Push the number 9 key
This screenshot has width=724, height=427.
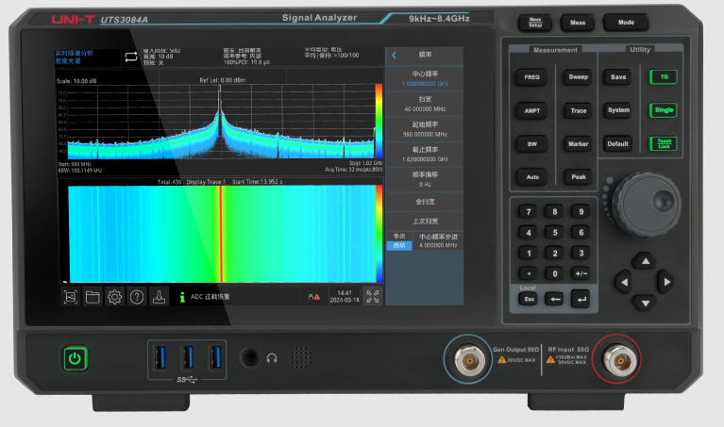(x=581, y=212)
